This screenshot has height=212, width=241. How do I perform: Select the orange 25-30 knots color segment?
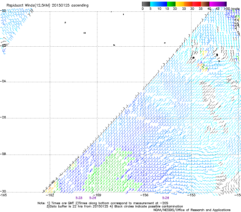pyautogui.click(x=188, y=4)
